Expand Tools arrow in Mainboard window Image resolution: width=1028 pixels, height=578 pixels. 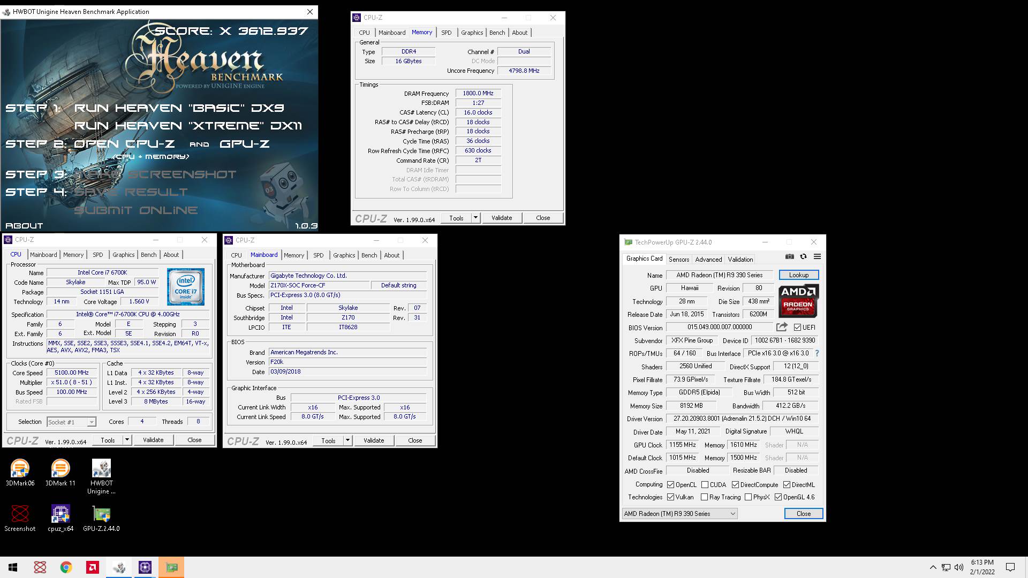pyautogui.click(x=347, y=440)
